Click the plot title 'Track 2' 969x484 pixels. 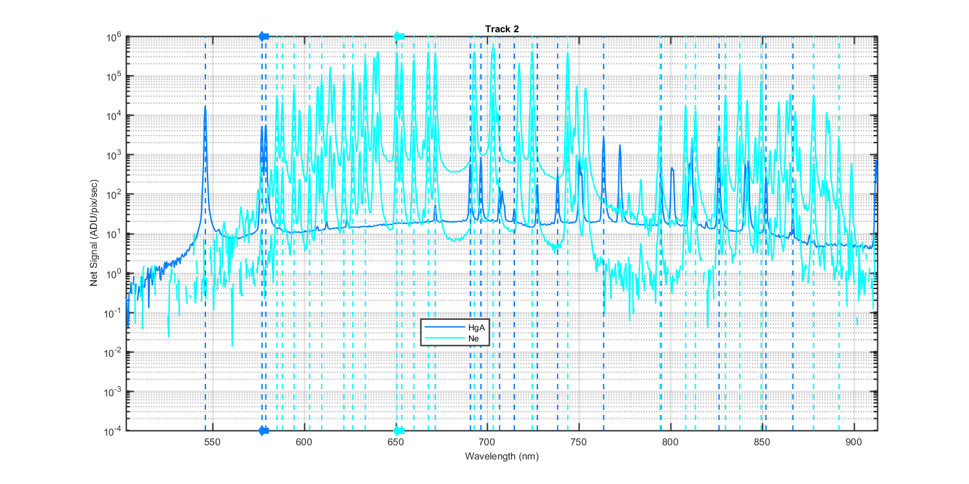502,28
